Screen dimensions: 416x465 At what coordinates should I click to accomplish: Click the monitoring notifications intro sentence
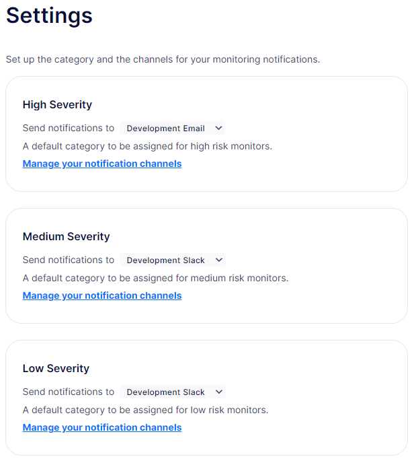tap(163, 59)
